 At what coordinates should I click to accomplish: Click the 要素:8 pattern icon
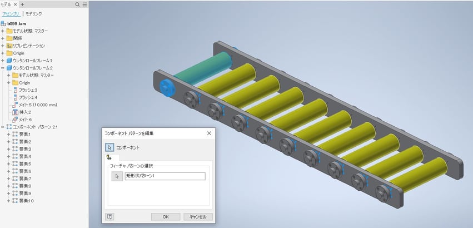15,186
